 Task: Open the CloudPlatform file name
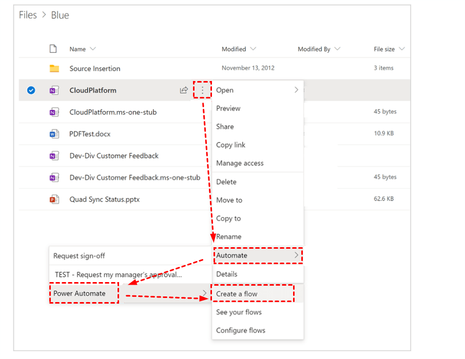[93, 90]
